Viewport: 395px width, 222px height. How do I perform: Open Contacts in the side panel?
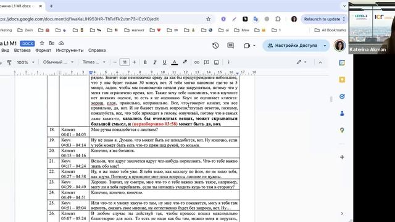342,113
